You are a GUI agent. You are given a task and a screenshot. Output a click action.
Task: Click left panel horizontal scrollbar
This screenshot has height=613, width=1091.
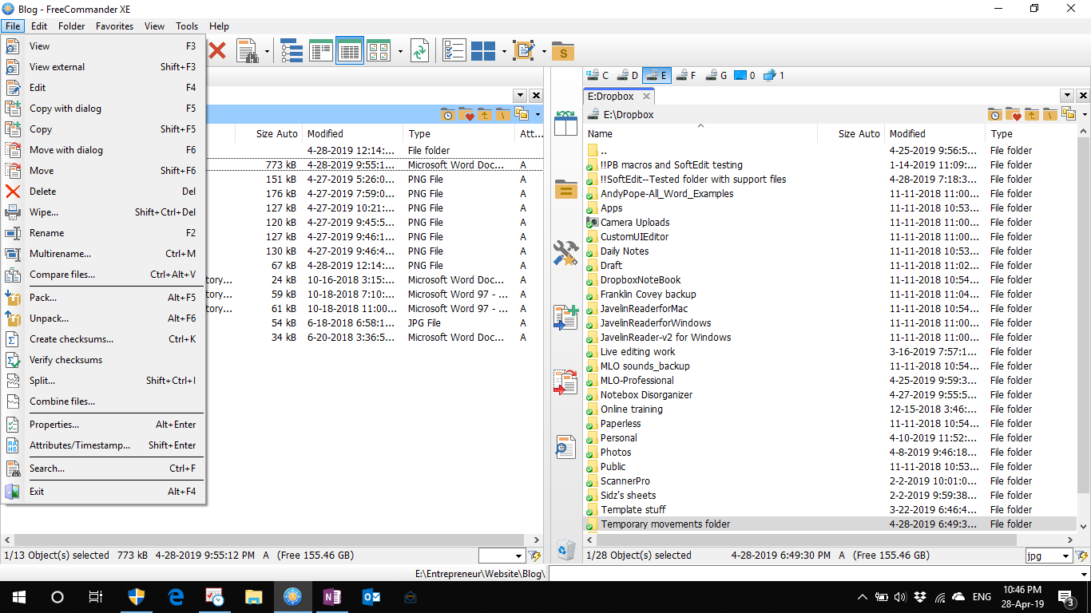click(x=272, y=540)
